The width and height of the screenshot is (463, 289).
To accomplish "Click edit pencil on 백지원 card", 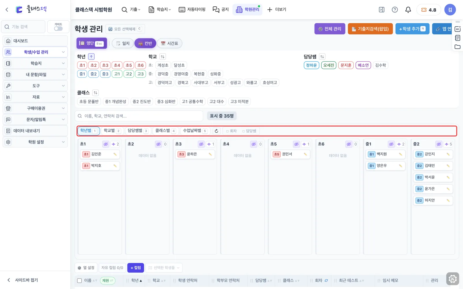I will coord(400,154).
